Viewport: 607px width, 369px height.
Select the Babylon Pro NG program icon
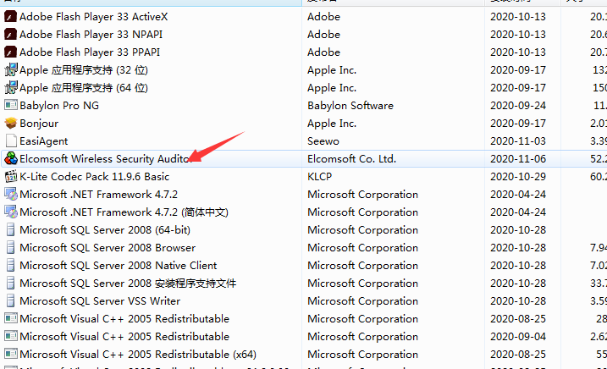point(10,105)
